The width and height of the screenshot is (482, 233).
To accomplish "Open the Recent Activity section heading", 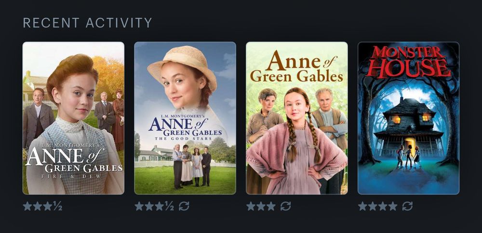I will click(88, 23).
